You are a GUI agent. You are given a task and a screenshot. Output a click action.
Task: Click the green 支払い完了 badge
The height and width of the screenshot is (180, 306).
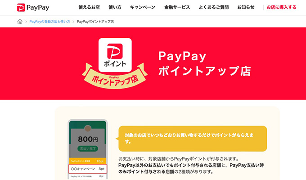pos(88,148)
